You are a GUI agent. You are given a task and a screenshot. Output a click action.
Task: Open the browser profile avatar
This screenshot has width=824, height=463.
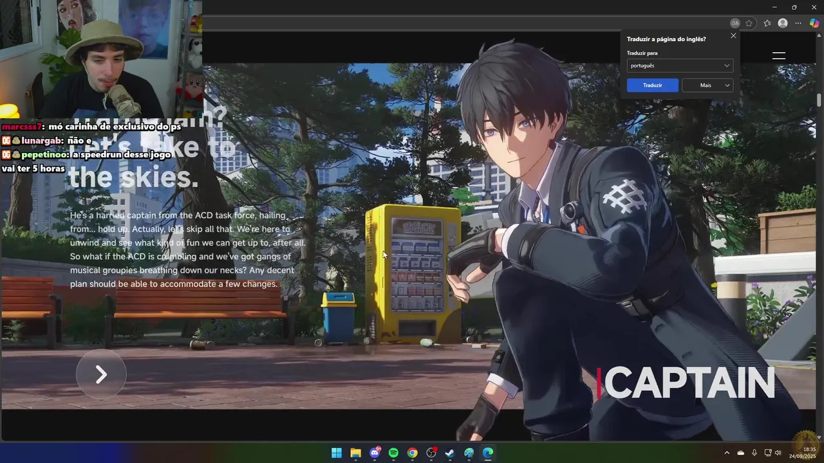[783, 23]
